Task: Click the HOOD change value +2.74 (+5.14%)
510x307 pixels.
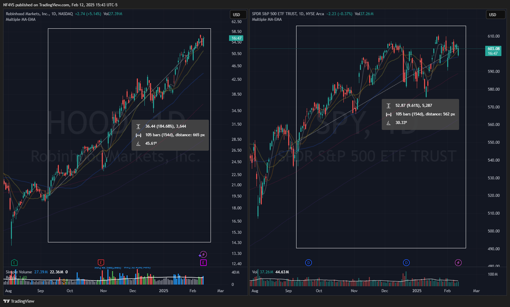Action: [x=88, y=14]
